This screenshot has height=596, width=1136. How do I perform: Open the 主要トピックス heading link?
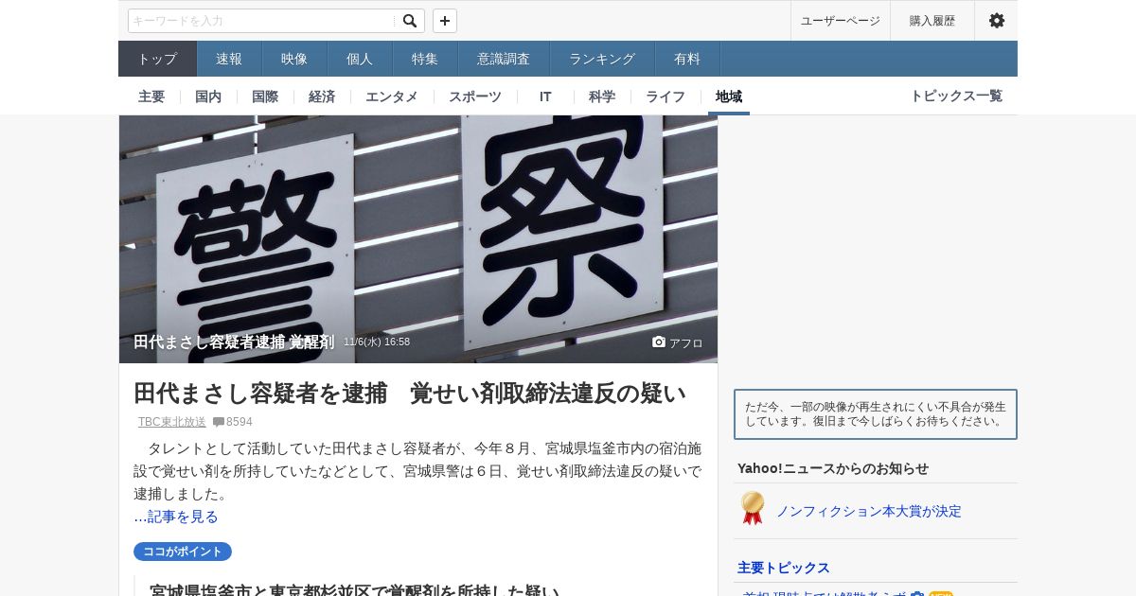(x=784, y=568)
